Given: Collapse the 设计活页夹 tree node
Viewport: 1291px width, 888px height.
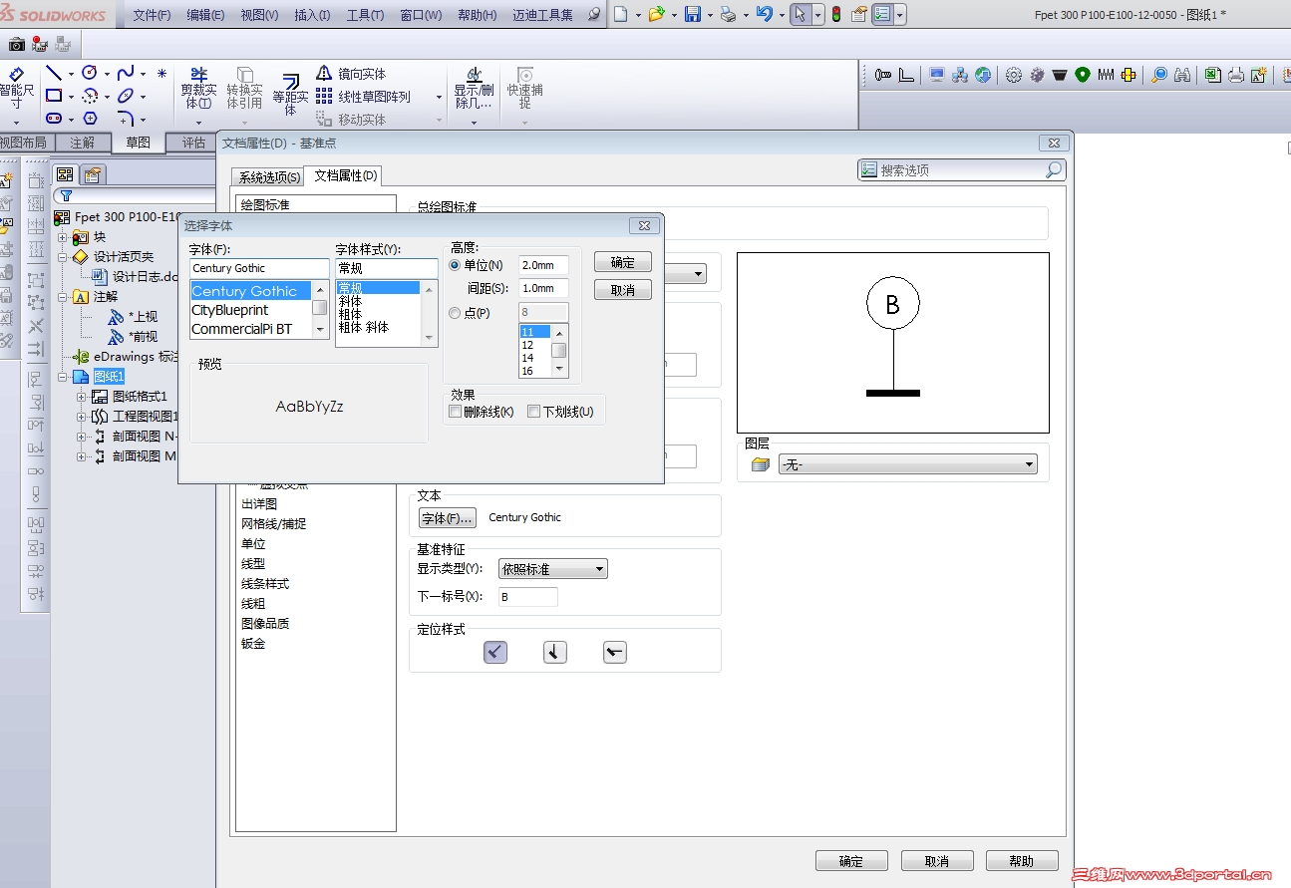Looking at the screenshot, I should [64, 257].
